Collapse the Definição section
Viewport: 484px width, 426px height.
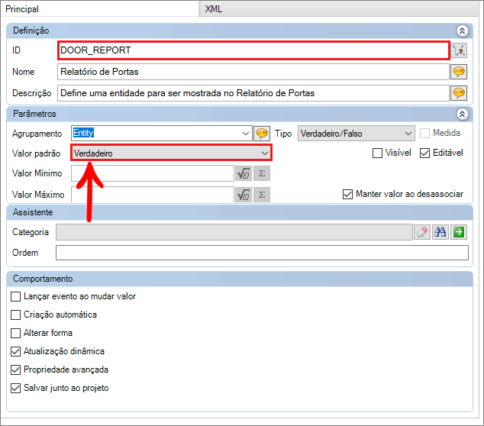click(x=462, y=31)
